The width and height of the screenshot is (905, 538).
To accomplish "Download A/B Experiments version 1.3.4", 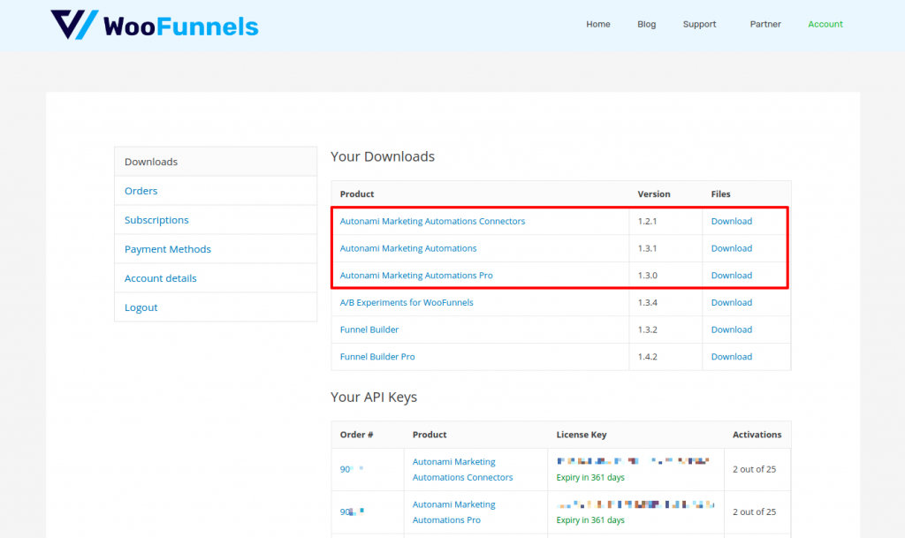I will [731, 302].
